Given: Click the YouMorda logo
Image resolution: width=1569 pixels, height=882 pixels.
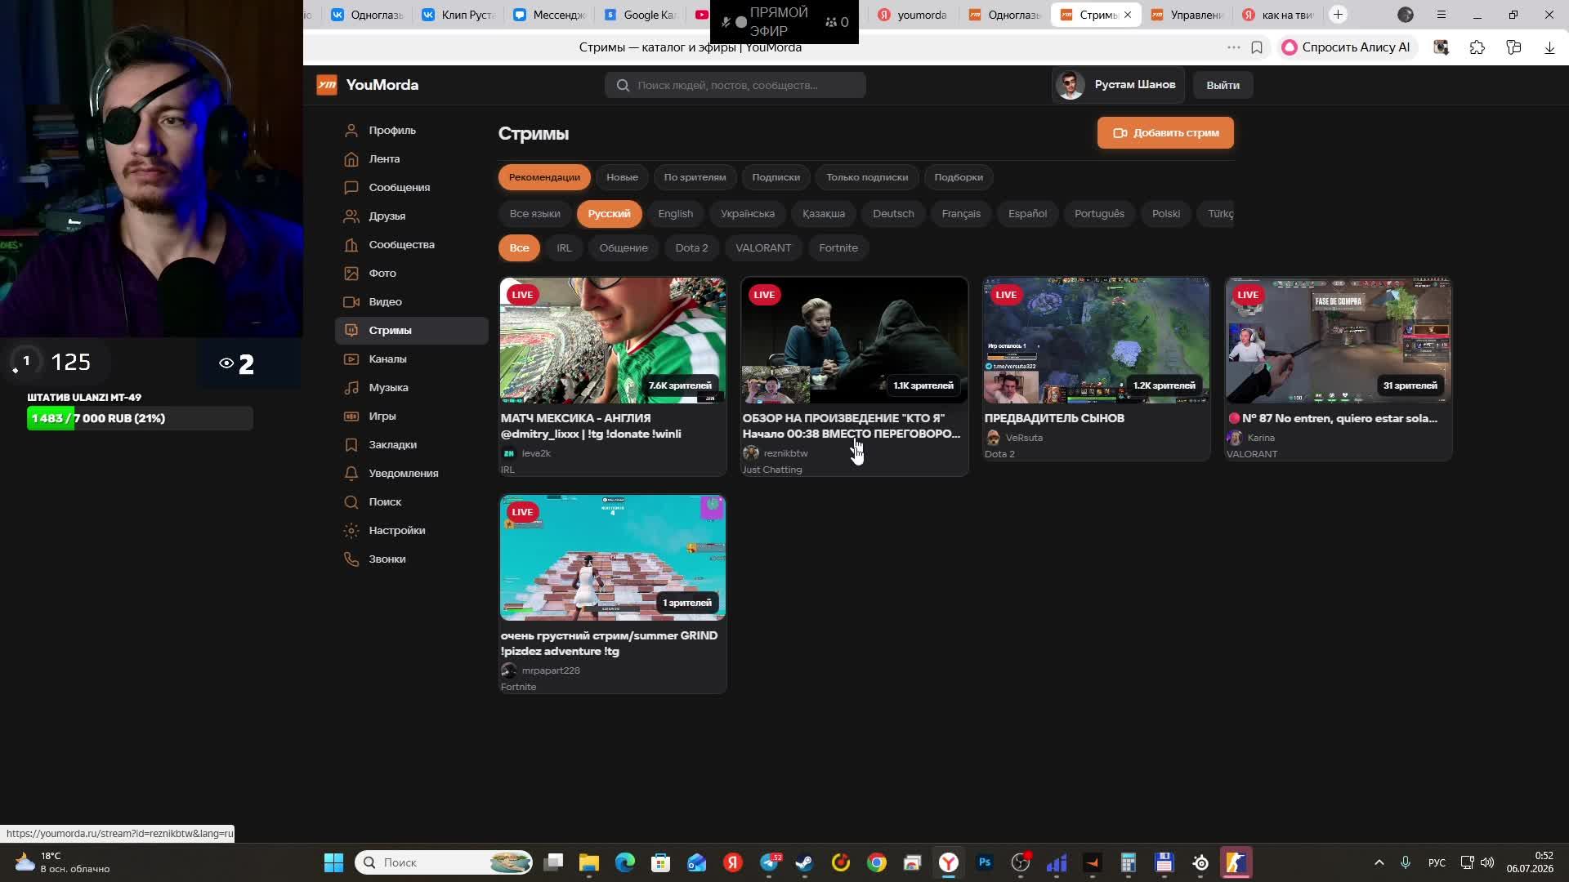Looking at the screenshot, I should coord(368,85).
